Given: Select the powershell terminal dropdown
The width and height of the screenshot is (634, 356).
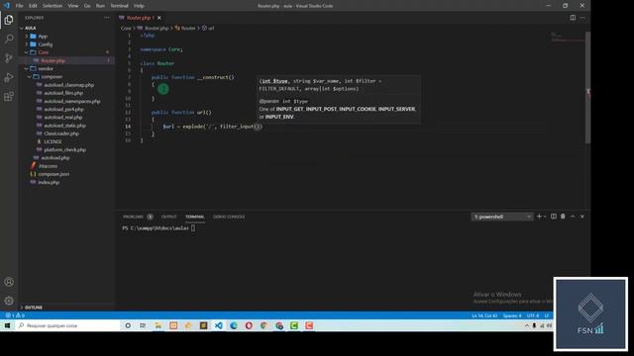Looking at the screenshot, I should 502,217.
